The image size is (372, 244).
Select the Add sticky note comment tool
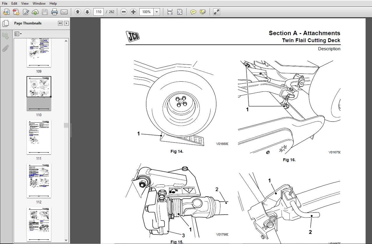point(193,12)
